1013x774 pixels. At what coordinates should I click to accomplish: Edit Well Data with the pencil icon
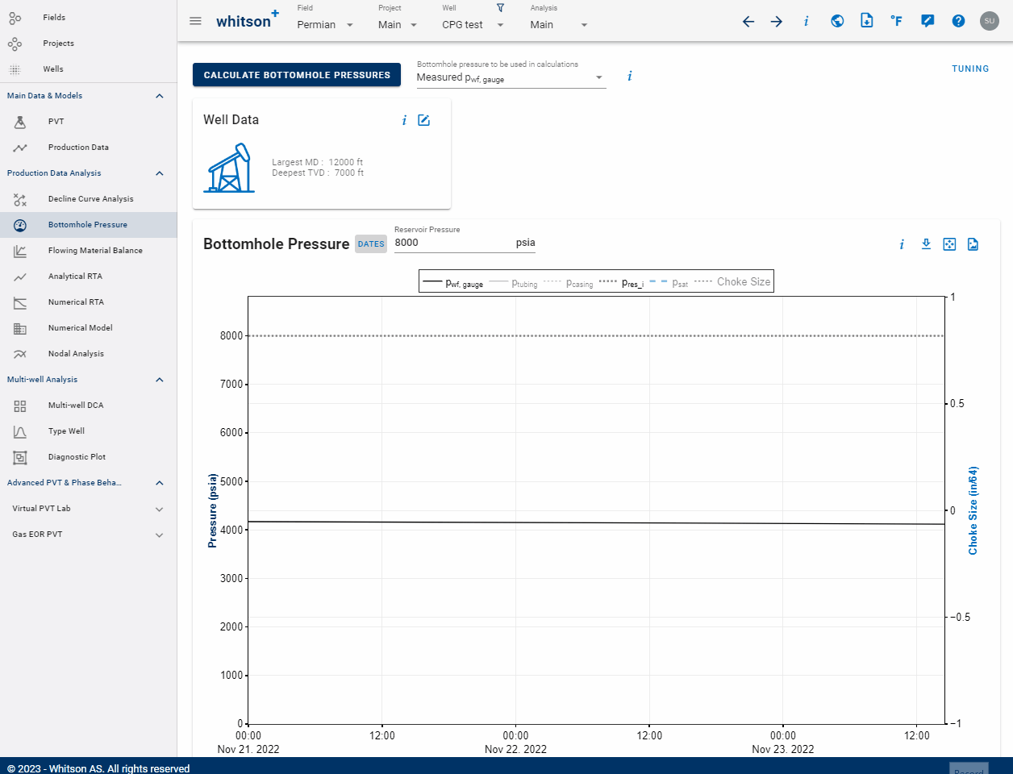[423, 120]
